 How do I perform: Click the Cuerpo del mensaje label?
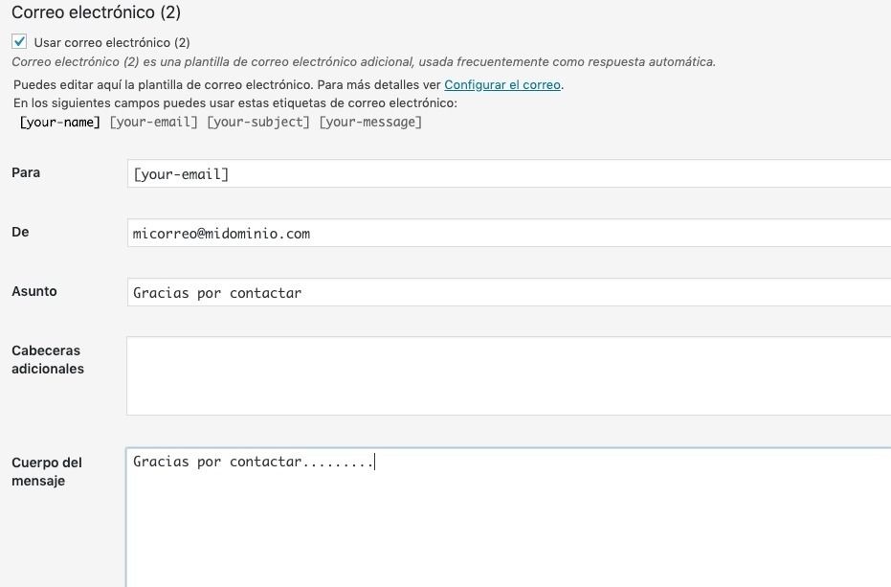pyautogui.click(x=47, y=471)
